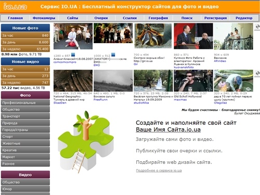
Task: Open the Венчание balcony photo thumbnail
Action: coord(233,36)
